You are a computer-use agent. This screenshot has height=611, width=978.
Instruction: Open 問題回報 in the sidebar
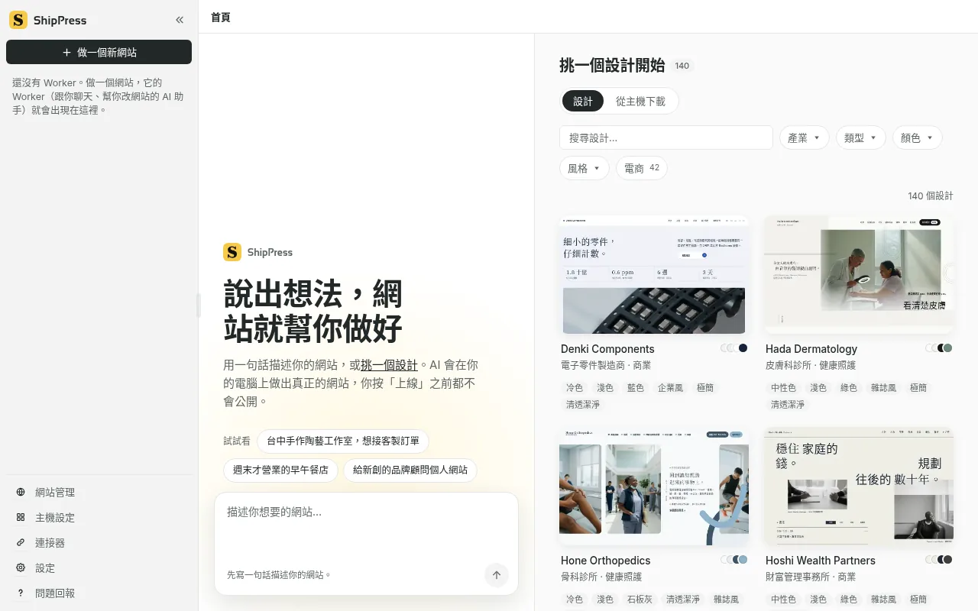click(99, 593)
